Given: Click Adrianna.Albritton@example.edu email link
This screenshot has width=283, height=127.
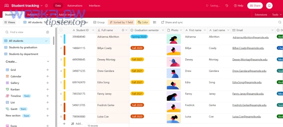Looking at the screenshot, I should point(251,37).
